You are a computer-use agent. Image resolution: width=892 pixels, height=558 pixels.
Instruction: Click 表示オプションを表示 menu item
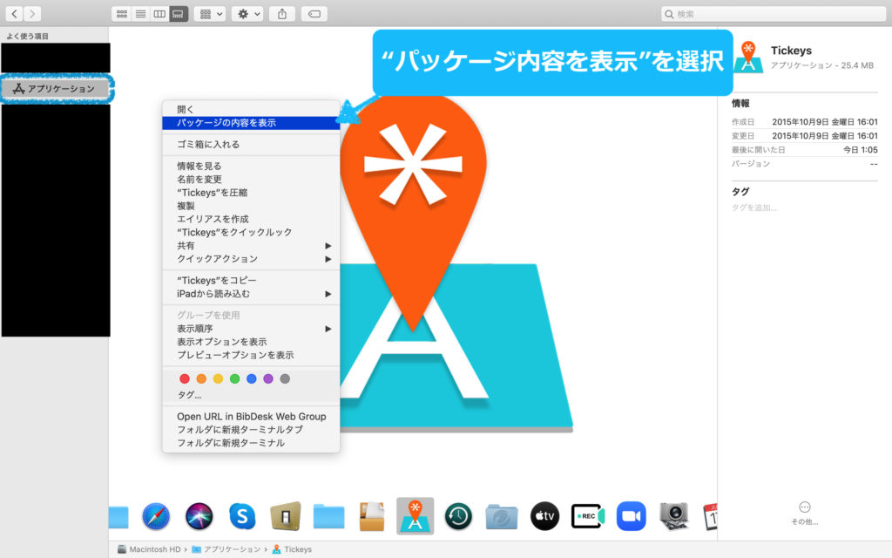pos(251,342)
